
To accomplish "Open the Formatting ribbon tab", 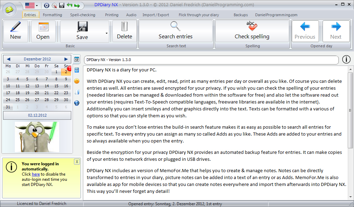I will pos(53,15).
